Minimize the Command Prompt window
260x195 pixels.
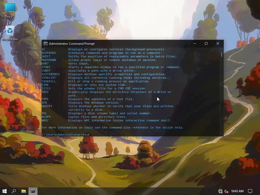[x=195, y=43]
